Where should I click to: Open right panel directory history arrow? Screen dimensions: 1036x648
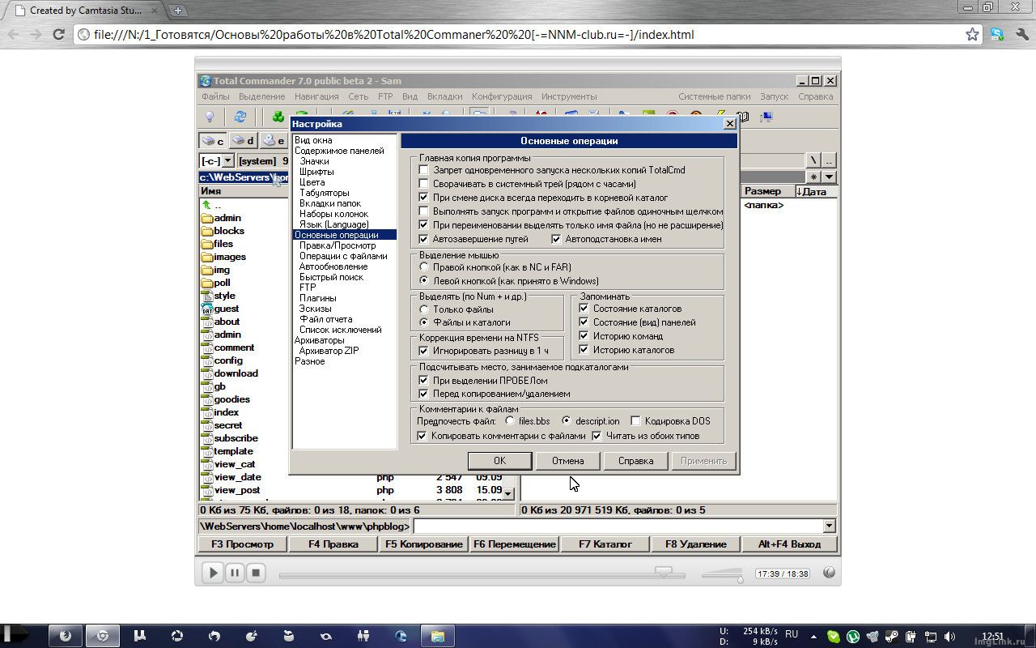pyautogui.click(x=829, y=177)
